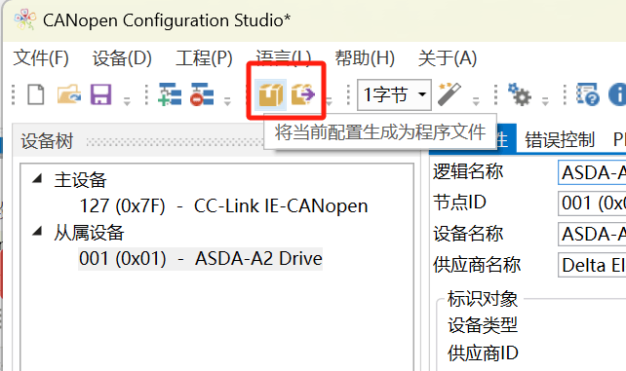The image size is (626, 371).
Task: Click the 节点ID input field
Action: tap(592, 204)
